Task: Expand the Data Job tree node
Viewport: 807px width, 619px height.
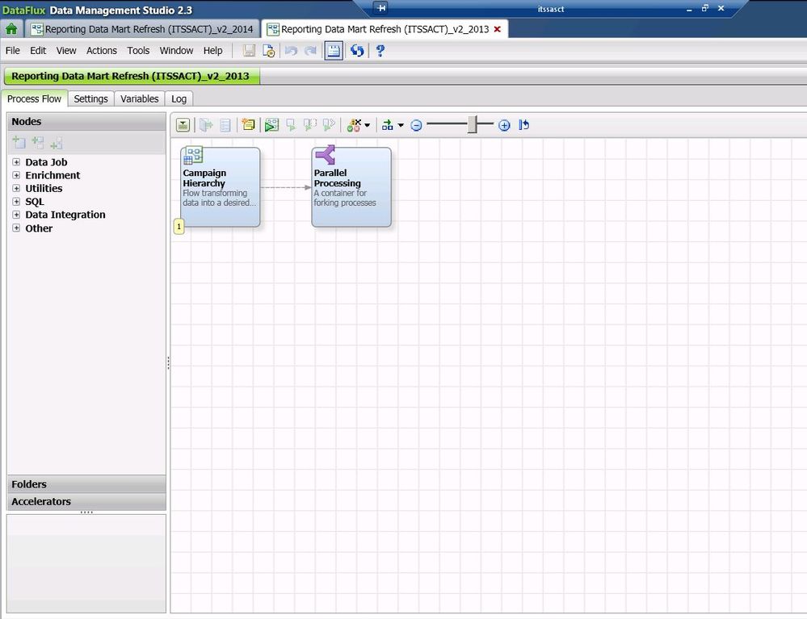Action: [16, 162]
